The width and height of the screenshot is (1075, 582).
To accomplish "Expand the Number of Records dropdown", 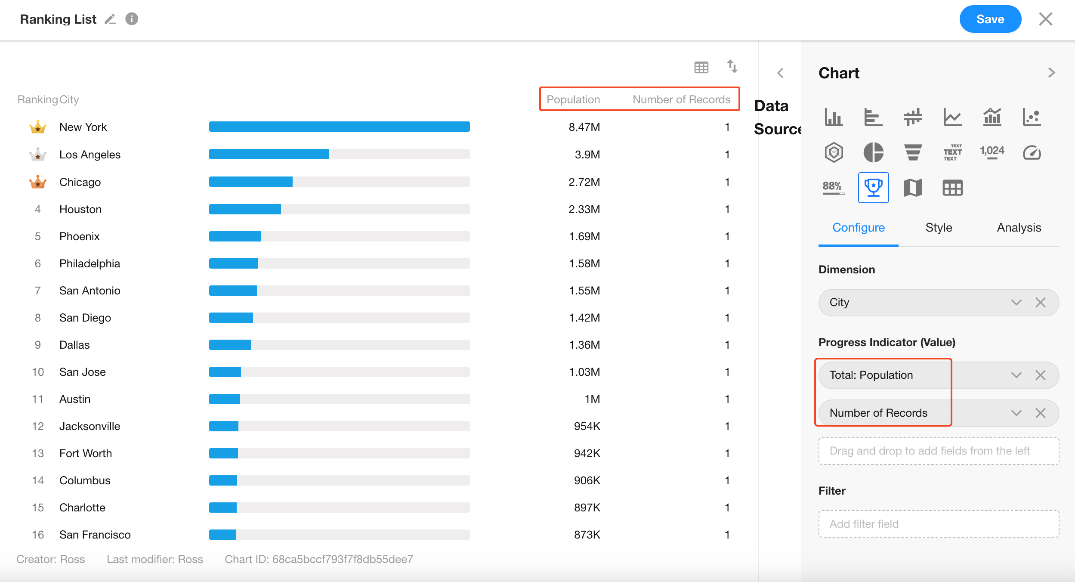I will coord(1016,413).
